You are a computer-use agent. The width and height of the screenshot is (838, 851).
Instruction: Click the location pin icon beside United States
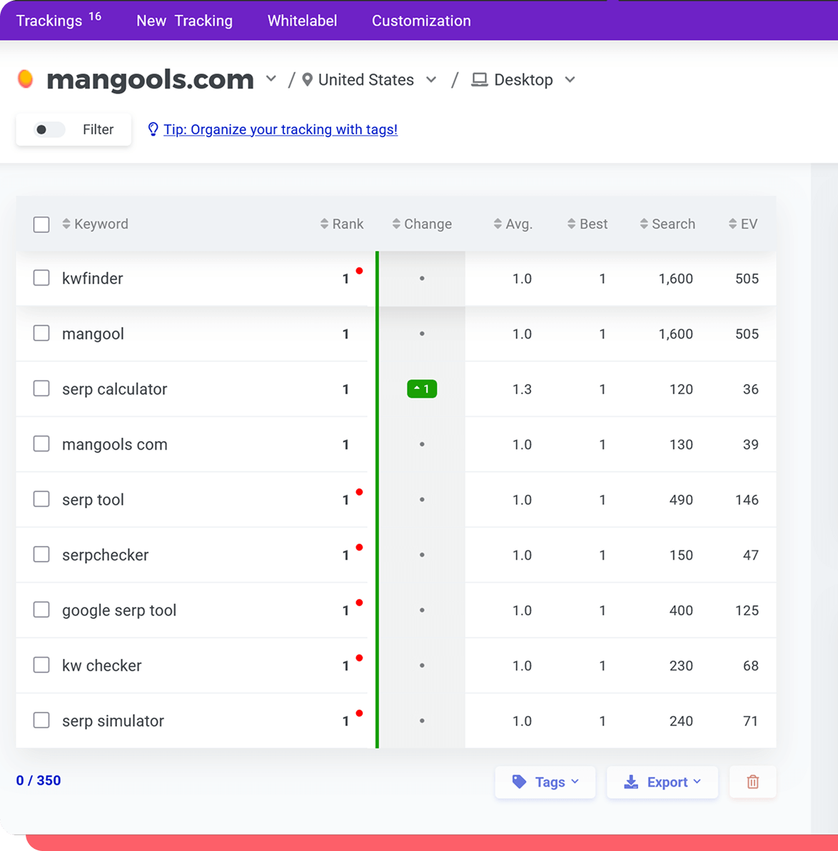pyautogui.click(x=307, y=79)
